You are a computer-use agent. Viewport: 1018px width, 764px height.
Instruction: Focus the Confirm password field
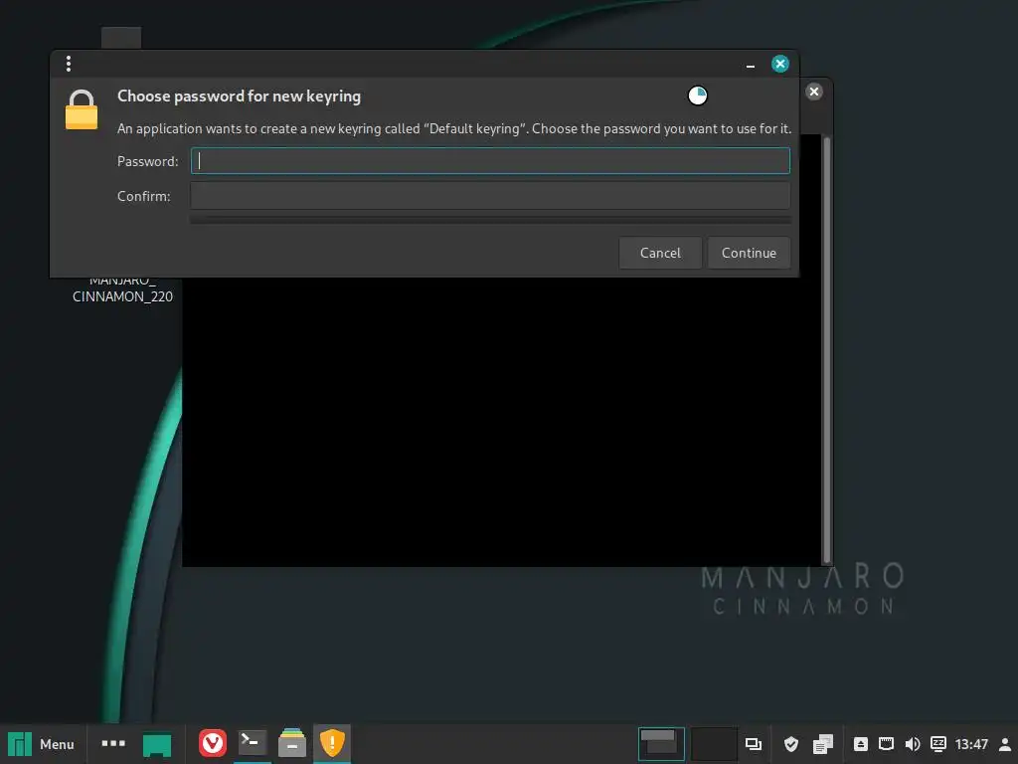(490, 196)
